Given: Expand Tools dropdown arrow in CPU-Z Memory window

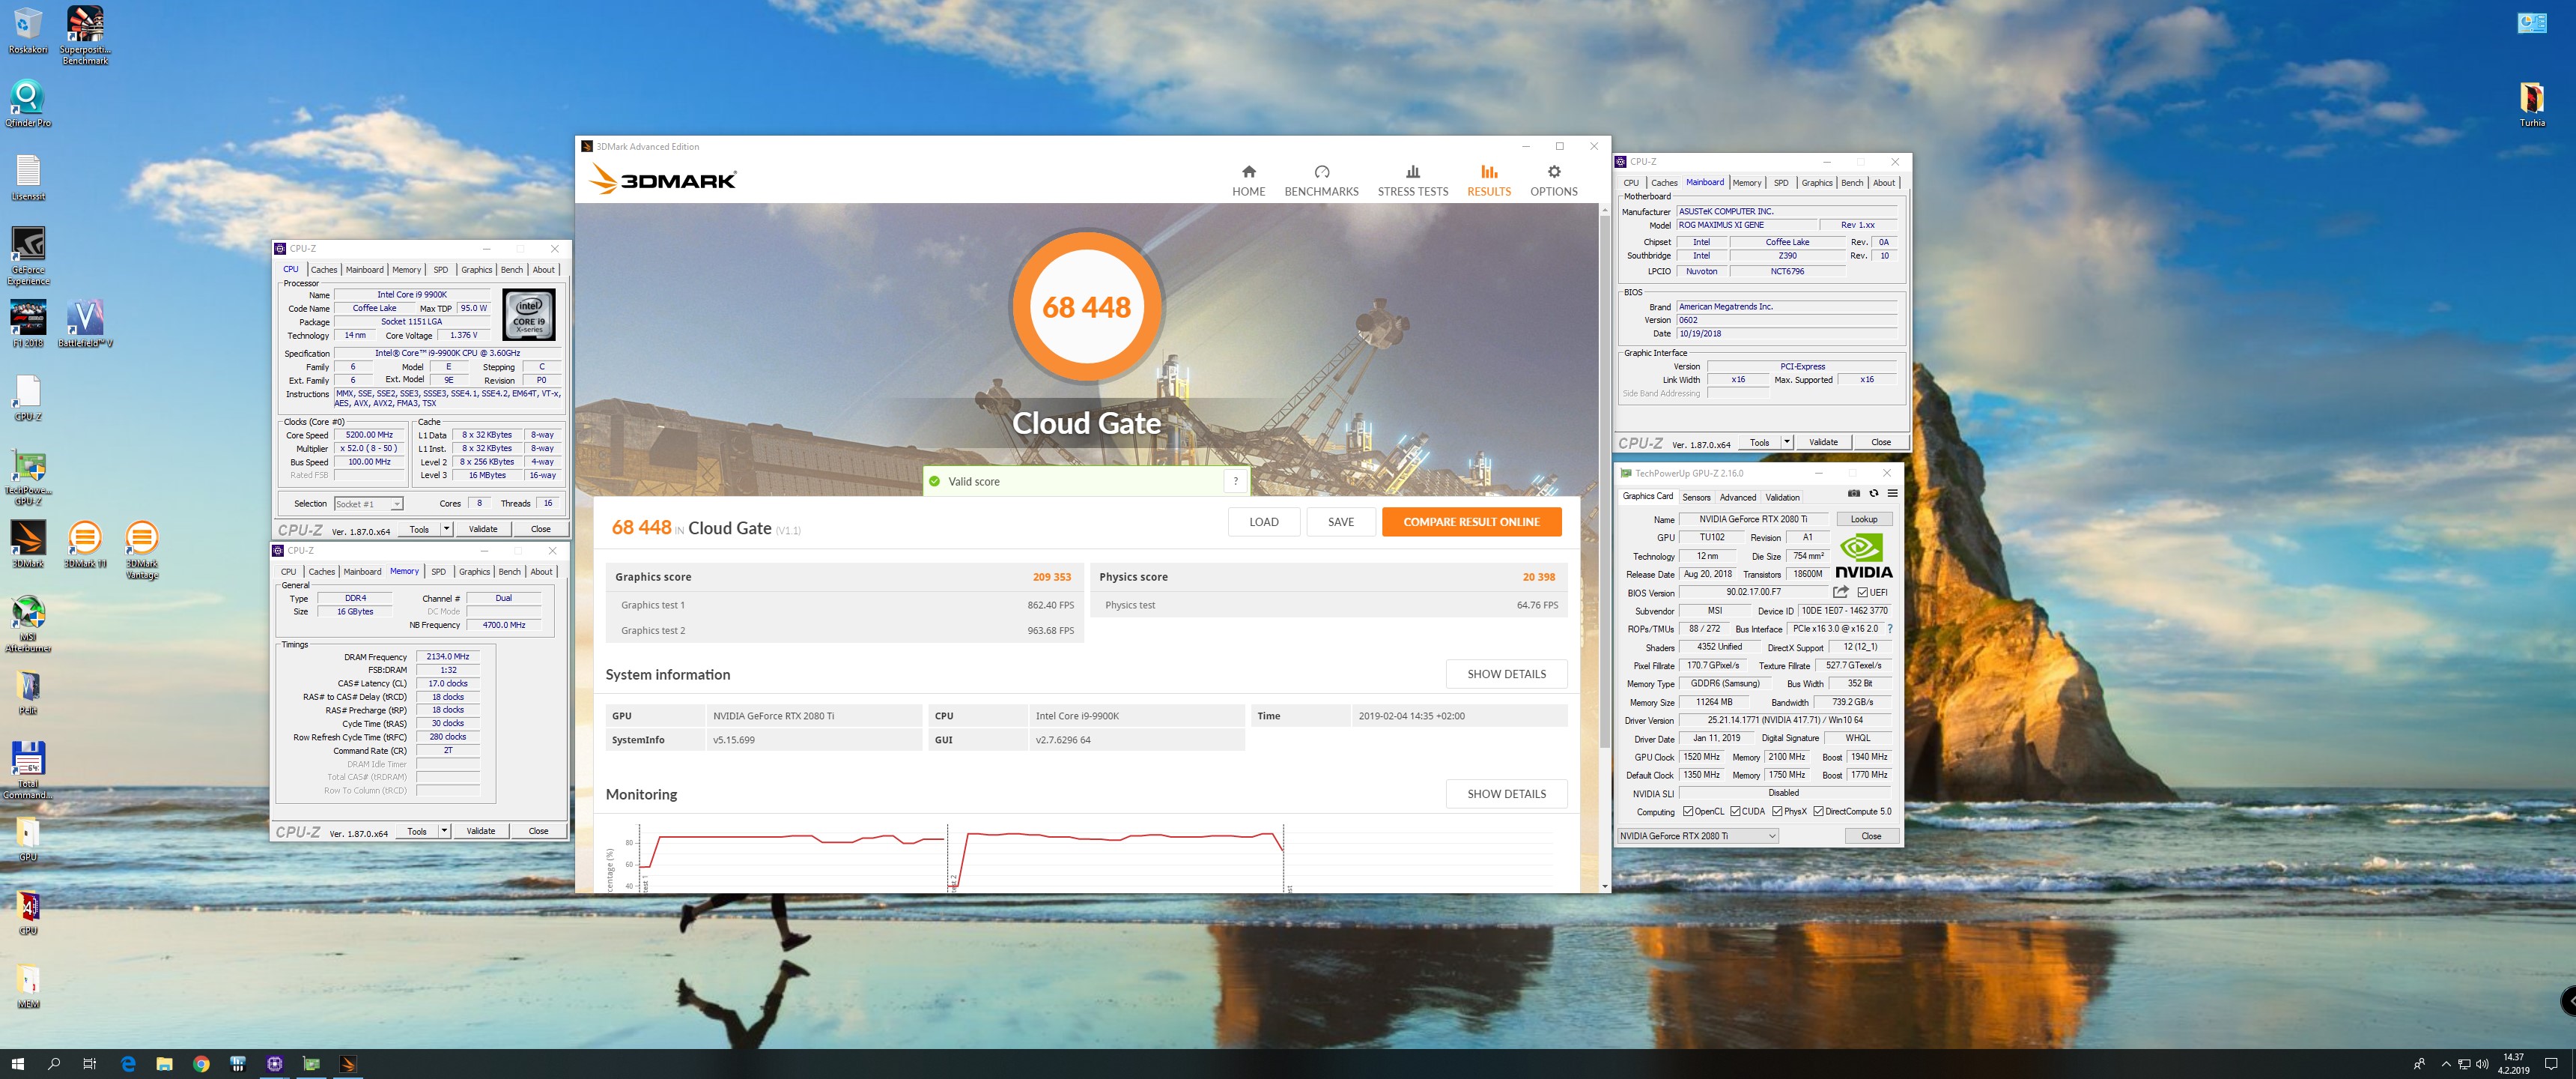Looking at the screenshot, I should click(x=444, y=831).
